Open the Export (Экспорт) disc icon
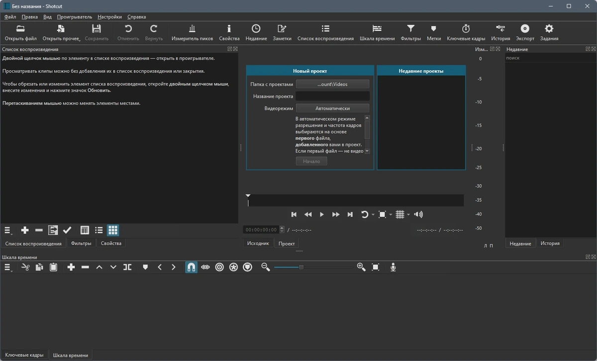The image size is (597, 361). click(525, 33)
